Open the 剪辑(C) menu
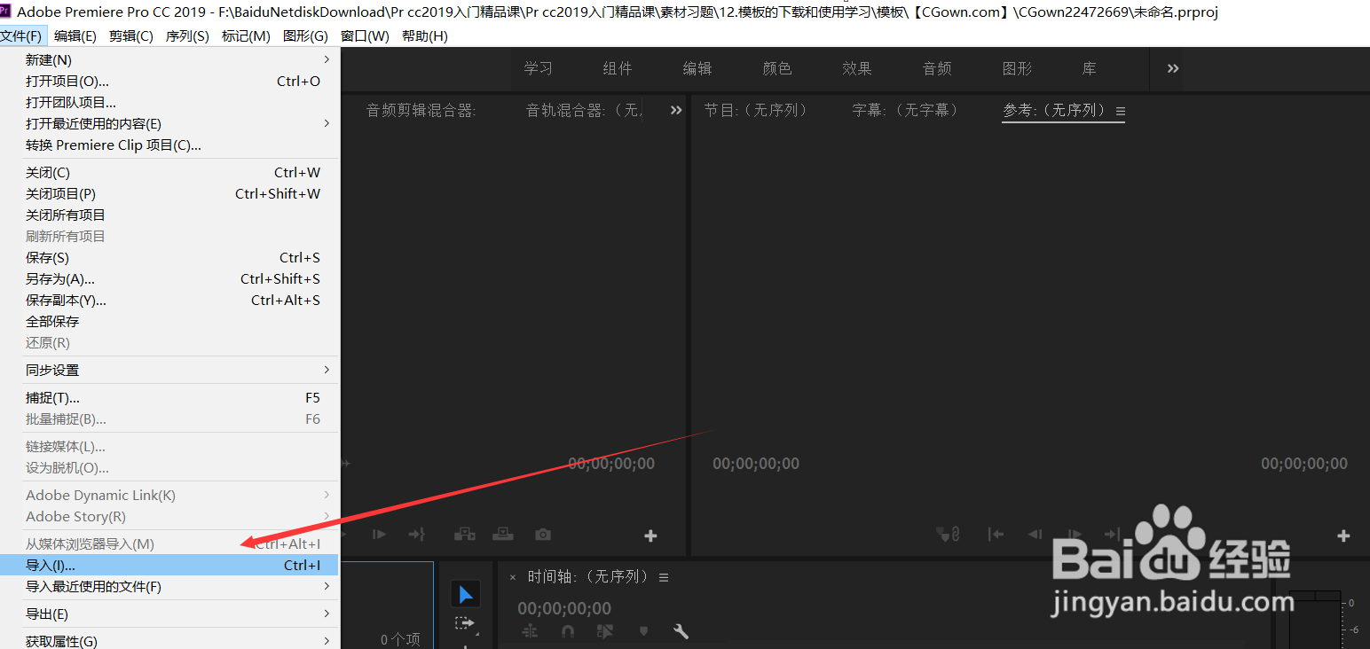Viewport: 1370px width, 649px height. (x=131, y=35)
